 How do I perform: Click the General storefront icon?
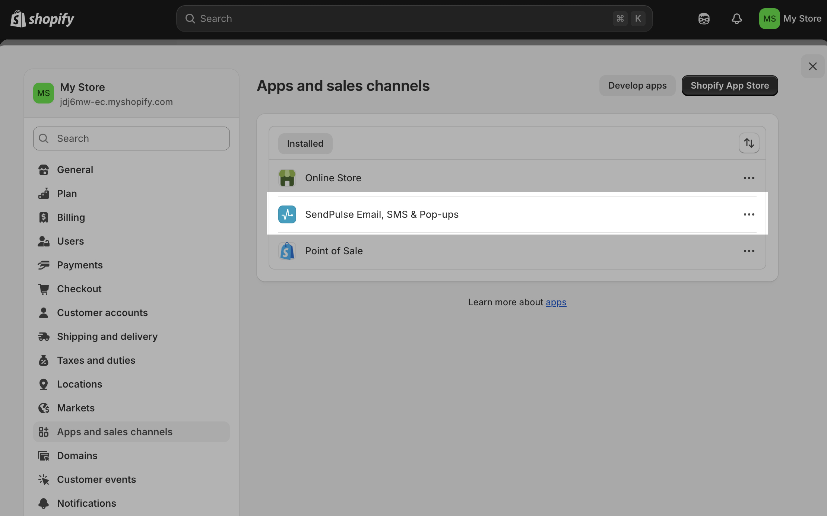pyautogui.click(x=44, y=170)
